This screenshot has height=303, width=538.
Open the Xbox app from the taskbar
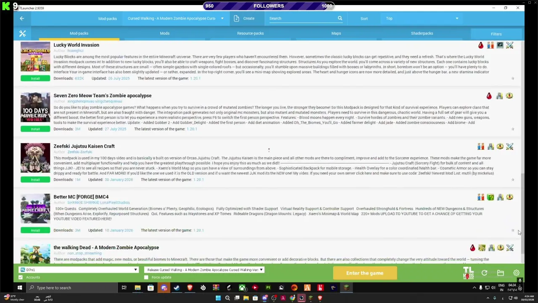242,288
